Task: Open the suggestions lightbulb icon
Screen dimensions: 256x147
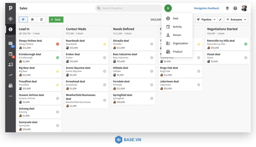Action: [x=227, y=8]
